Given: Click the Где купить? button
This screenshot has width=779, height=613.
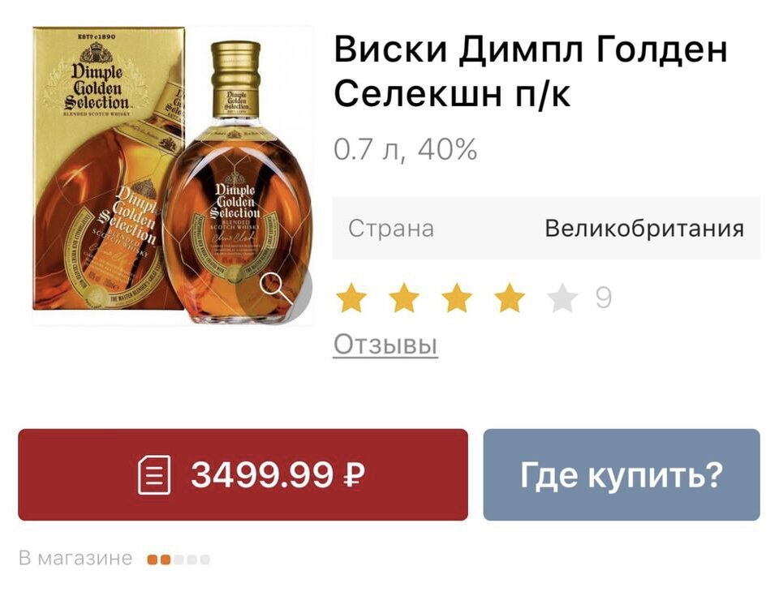Looking at the screenshot, I should [x=622, y=474].
